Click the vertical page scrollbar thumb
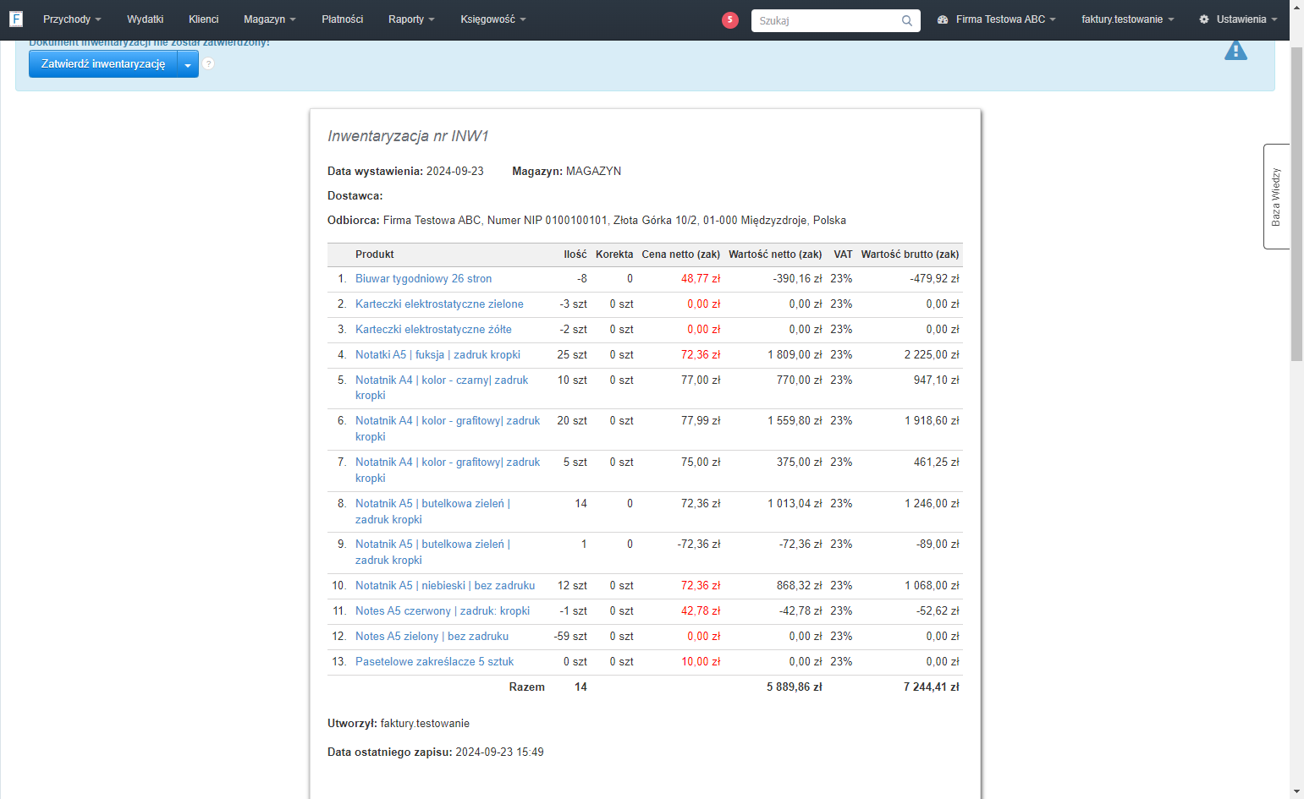Screen dimensions: 1304x799 tap(1296, 205)
